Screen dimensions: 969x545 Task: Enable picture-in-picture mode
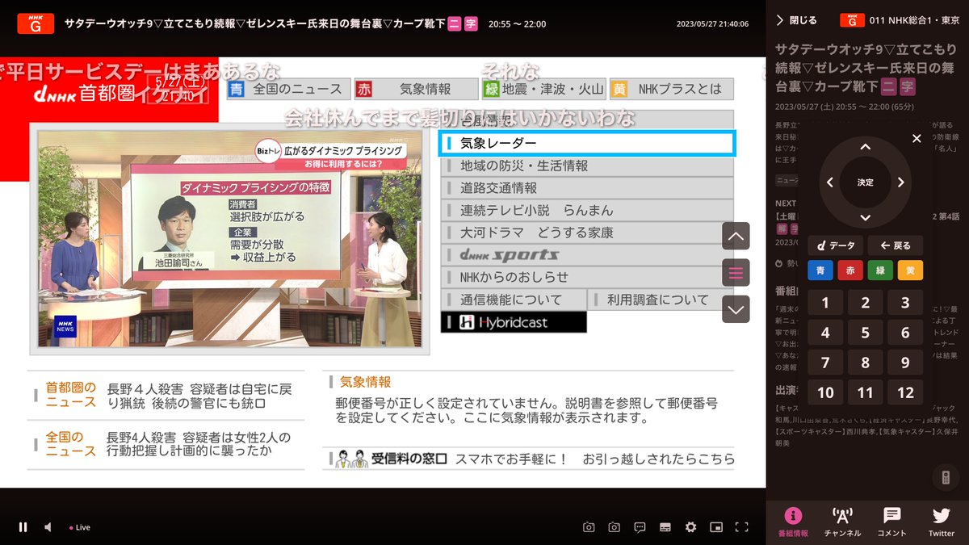click(x=715, y=526)
